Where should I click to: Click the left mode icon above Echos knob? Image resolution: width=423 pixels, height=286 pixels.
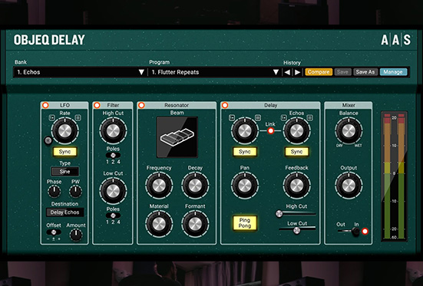tap(283, 117)
